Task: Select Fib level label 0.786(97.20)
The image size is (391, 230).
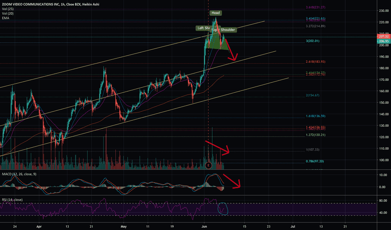Action: [x=315, y=161]
